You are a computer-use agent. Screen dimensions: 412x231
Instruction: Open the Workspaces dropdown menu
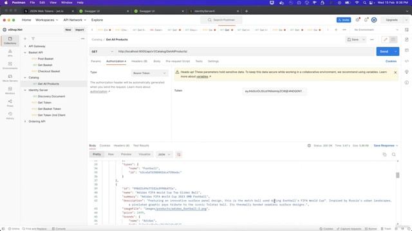[46, 20]
